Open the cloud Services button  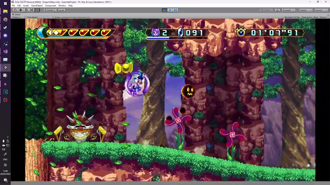pyautogui.click(x=277, y=10)
